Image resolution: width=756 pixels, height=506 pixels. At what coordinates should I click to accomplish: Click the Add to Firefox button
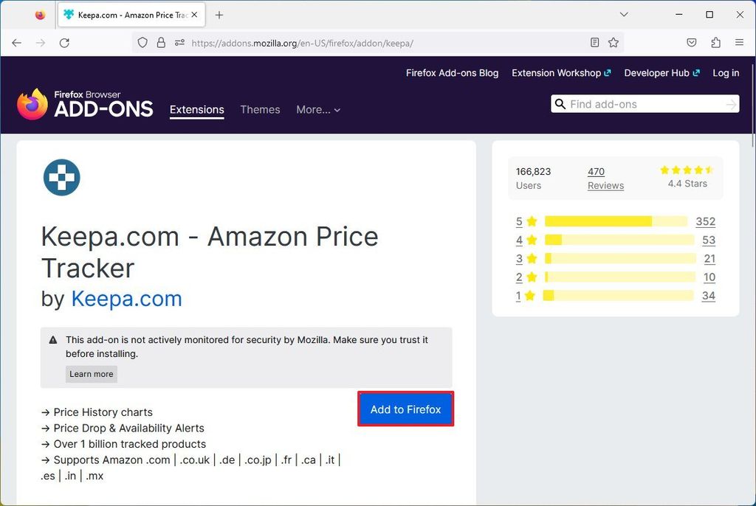(405, 408)
